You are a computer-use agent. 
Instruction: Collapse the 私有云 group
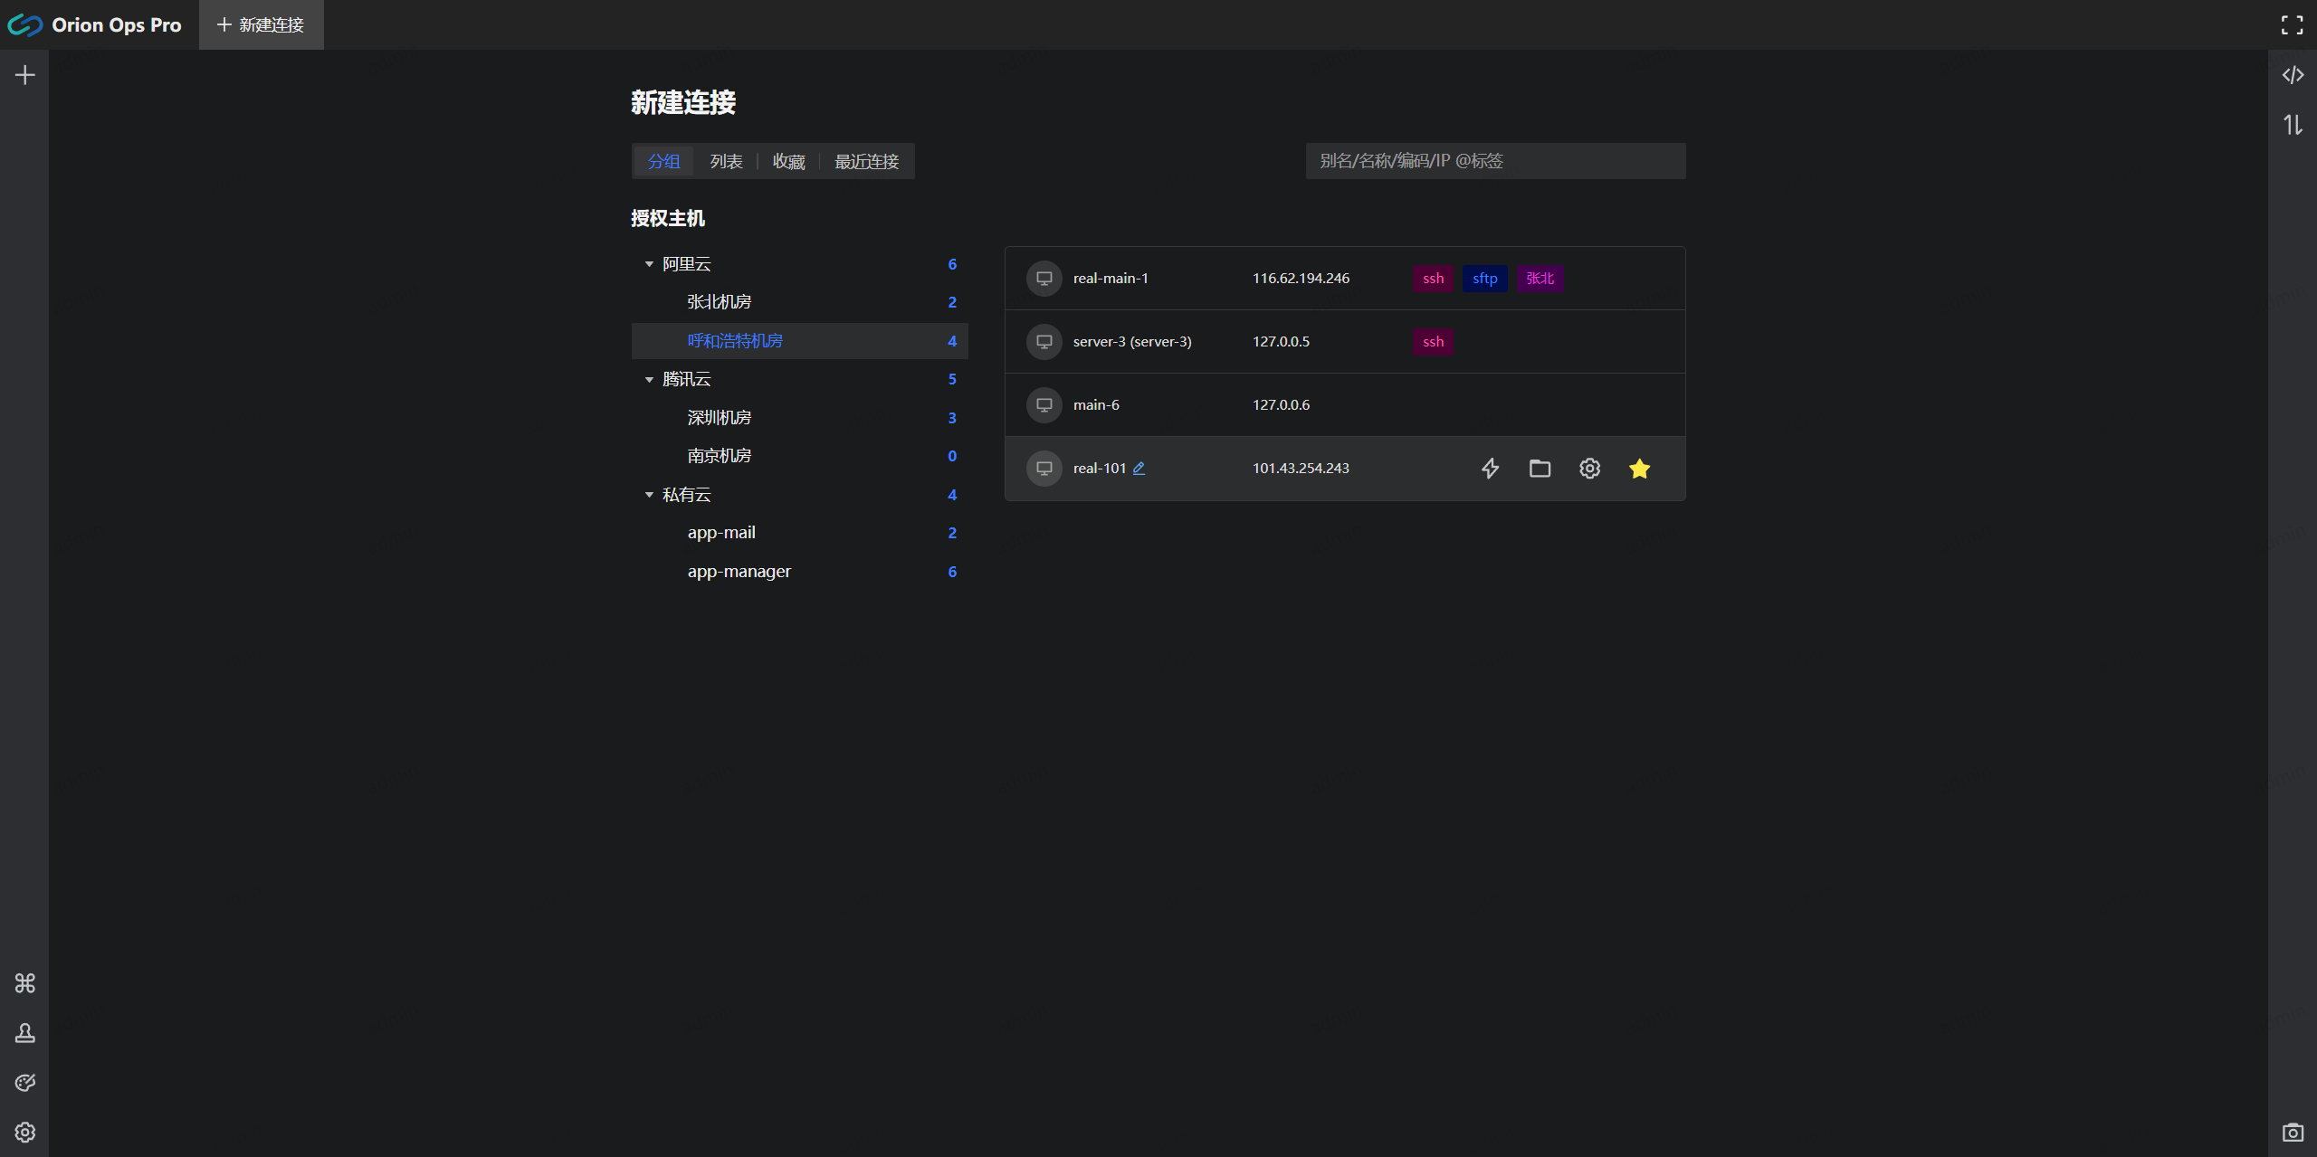[649, 495]
